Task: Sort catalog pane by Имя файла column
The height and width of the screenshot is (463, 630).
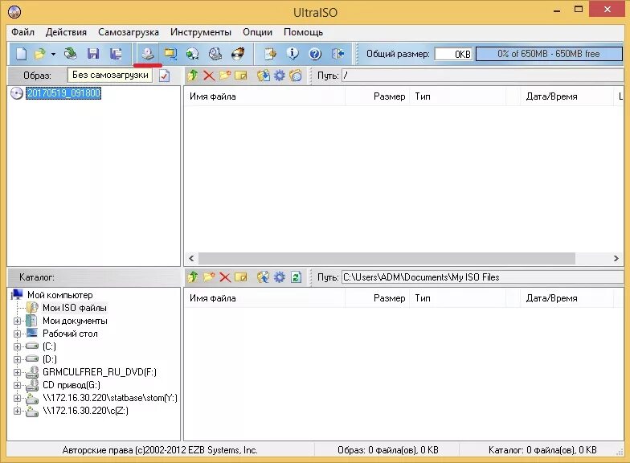Action: tap(264, 298)
